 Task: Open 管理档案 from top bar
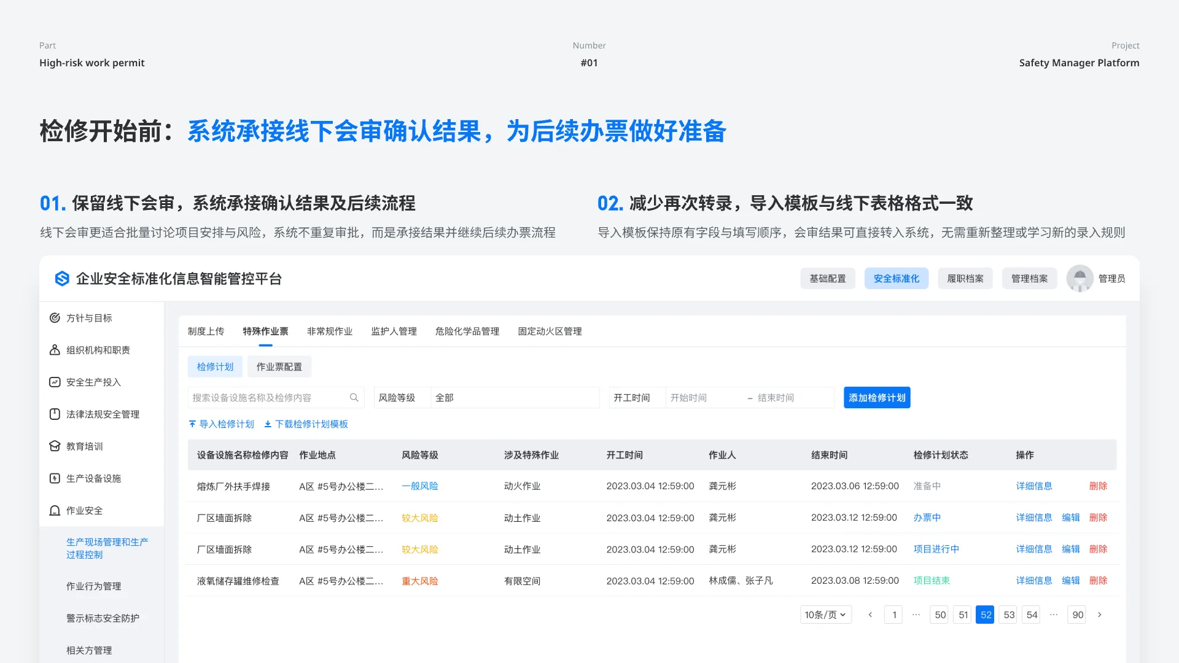click(1030, 279)
